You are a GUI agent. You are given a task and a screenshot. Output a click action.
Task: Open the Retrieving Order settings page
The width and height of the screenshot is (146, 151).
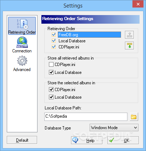(22, 26)
